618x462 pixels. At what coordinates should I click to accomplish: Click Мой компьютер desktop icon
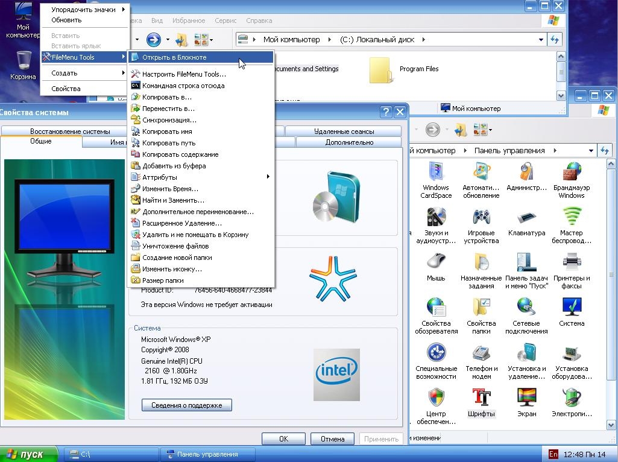click(x=23, y=20)
